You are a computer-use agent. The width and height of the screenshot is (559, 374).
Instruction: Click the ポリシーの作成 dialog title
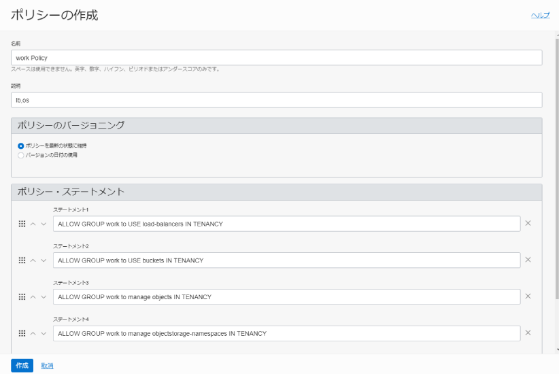click(54, 15)
